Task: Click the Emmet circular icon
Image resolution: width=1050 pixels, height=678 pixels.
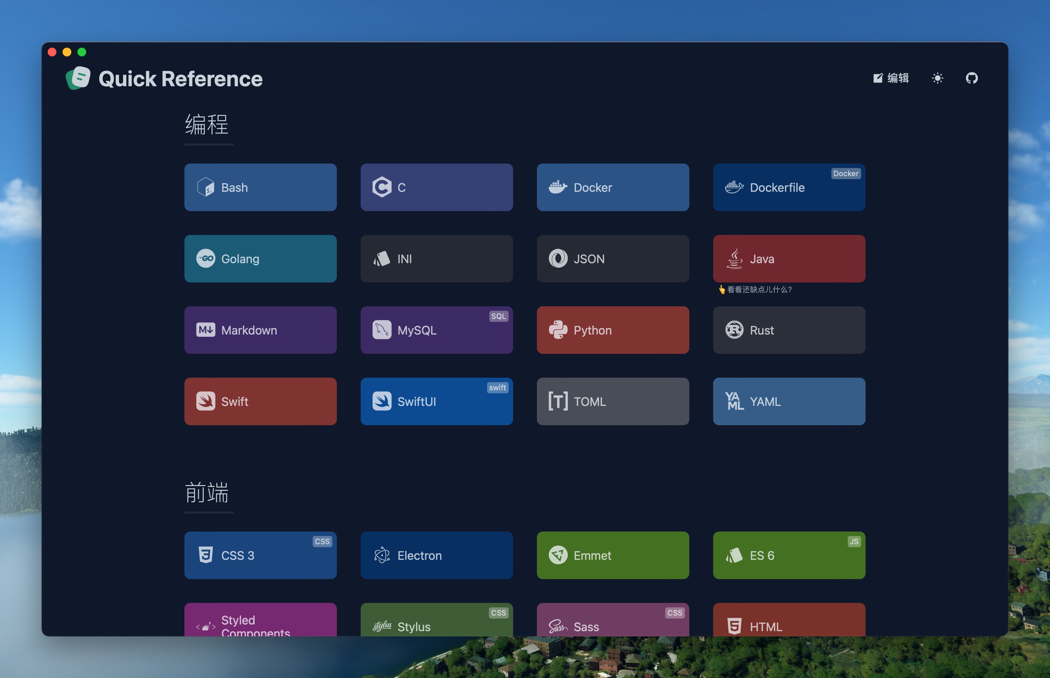Action: point(558,555)
